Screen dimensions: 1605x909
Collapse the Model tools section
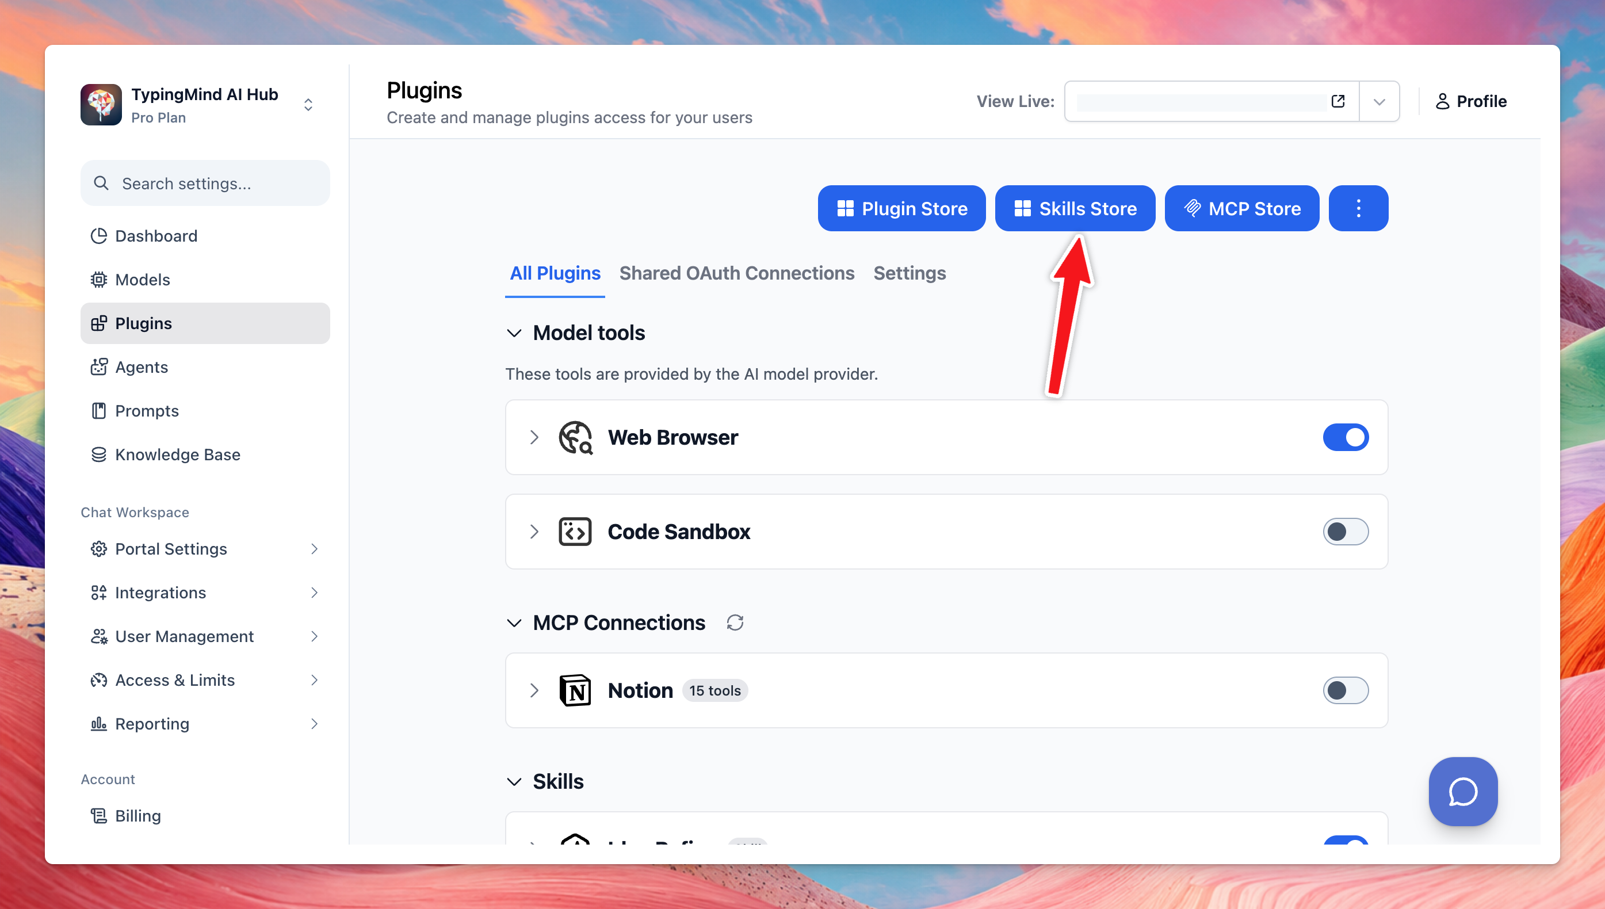coord(514,333)
